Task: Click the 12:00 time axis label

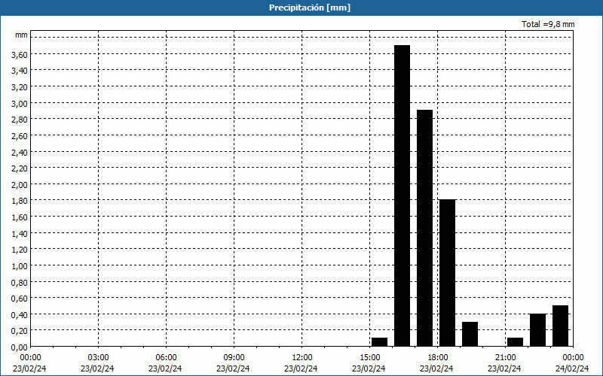Action: [301, 356]
